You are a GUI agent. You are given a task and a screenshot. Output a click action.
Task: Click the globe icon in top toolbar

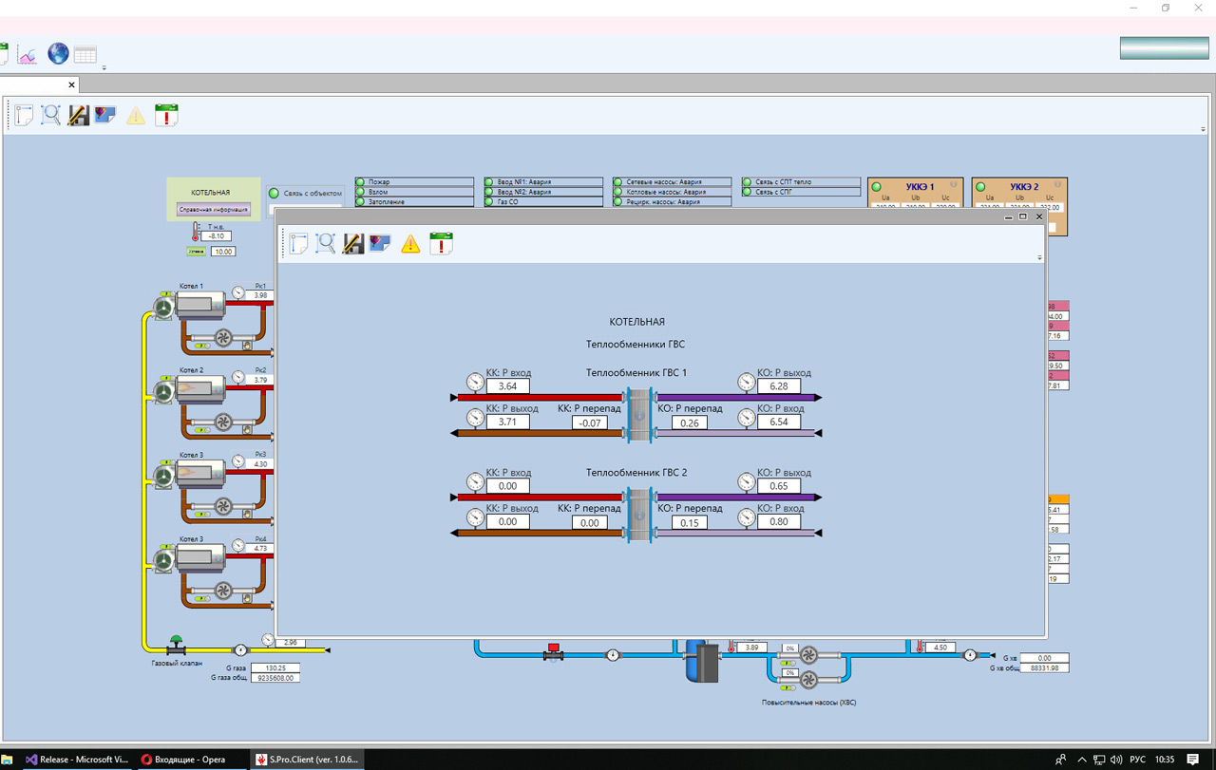coord(58,54)
